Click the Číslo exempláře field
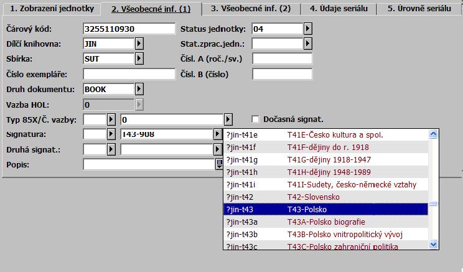The width and height of the screenshot is (463, 272). click(129, 74)
